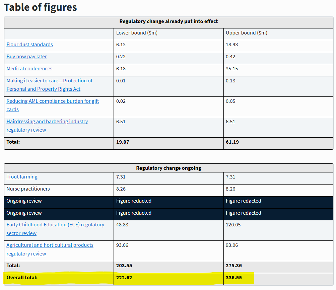Open the Buy now pay later link

(26, 57)
